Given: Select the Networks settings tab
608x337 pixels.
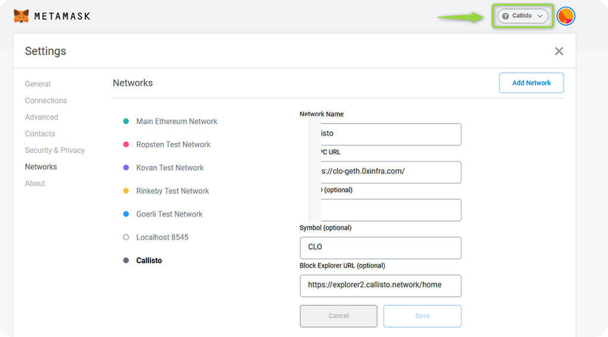Looking at the screenshot, I should point(41,167).
